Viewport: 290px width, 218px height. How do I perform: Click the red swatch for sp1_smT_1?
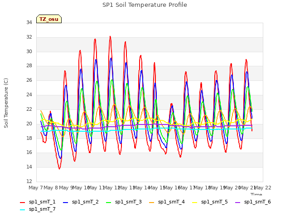tap(22, 203)
